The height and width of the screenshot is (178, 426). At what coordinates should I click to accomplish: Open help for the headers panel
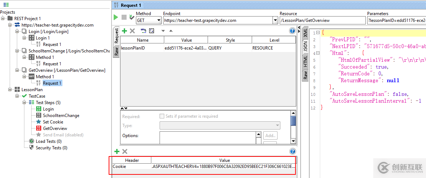click(293, 151)
